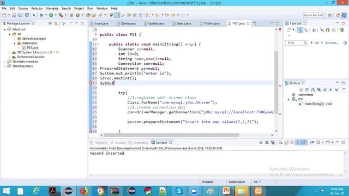Click the error marker on line 19
This screenshot has height=196, width=349.
tap(91, 83)
